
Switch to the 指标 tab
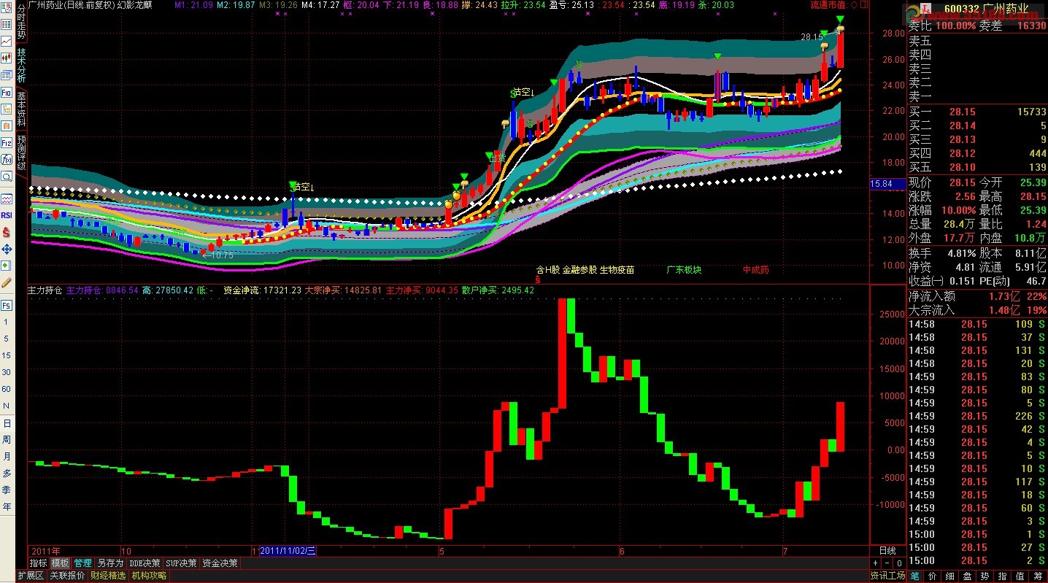38,563
